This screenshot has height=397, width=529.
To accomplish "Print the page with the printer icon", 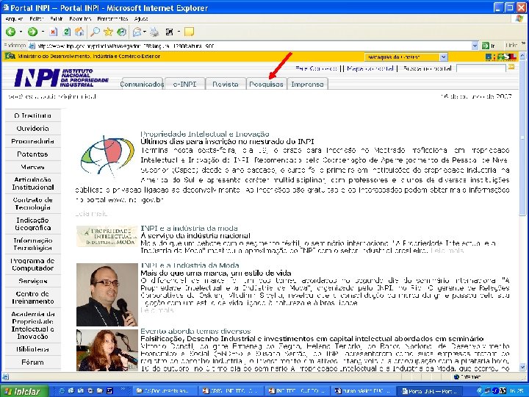I will pos(154,32).
